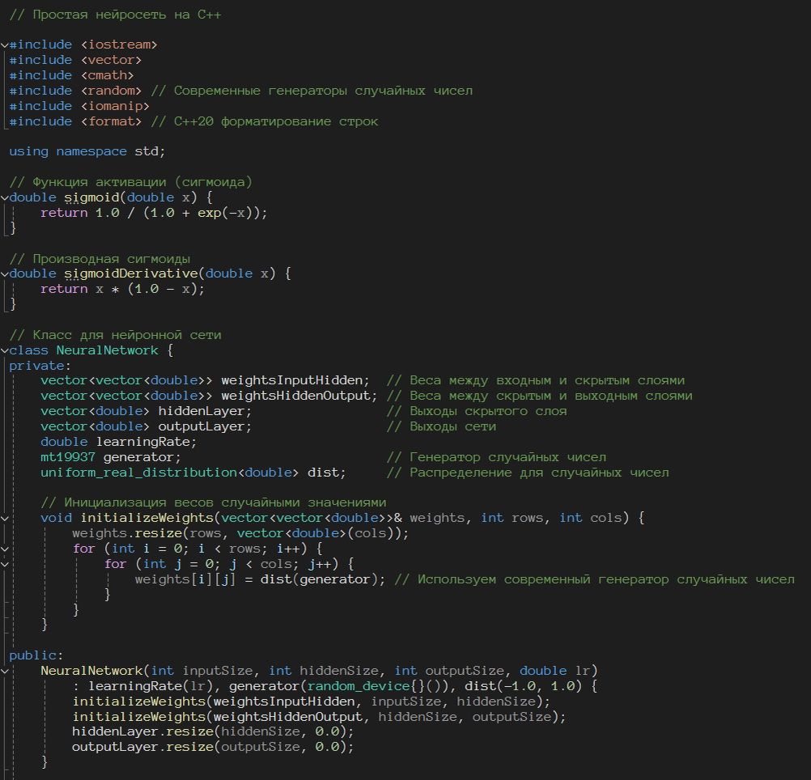Click 'hiddenLayer.resize(hiddenSize, 0.0);' line
Image resolution: width=811 pixels, height=780 pixels.
213,731
